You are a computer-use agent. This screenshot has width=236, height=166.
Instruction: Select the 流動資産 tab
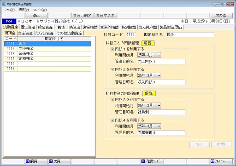click(x=11, y=27)
